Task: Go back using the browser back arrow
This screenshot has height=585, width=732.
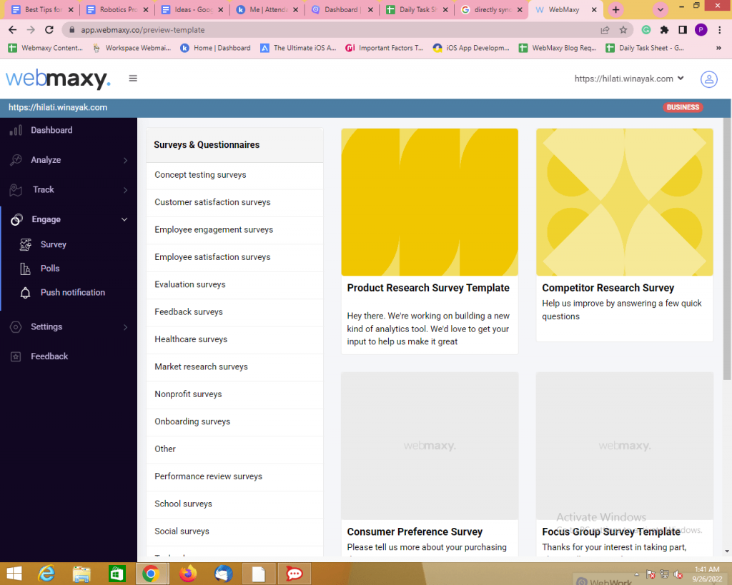Action: point(13,30)
